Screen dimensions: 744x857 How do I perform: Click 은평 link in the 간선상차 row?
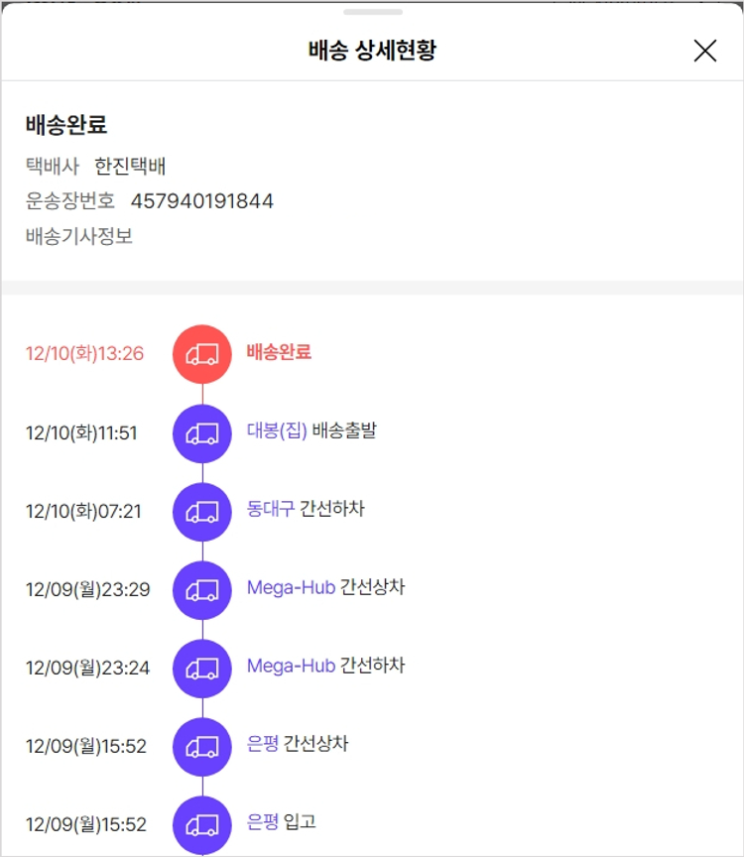point(262,744)
